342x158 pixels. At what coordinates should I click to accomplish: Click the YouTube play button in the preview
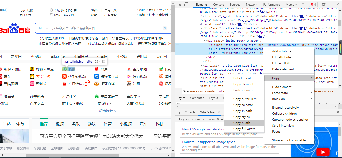click(323, 152)
